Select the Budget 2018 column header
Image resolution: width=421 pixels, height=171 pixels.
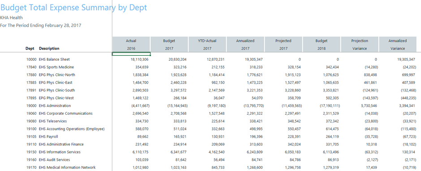pos(322,44)
